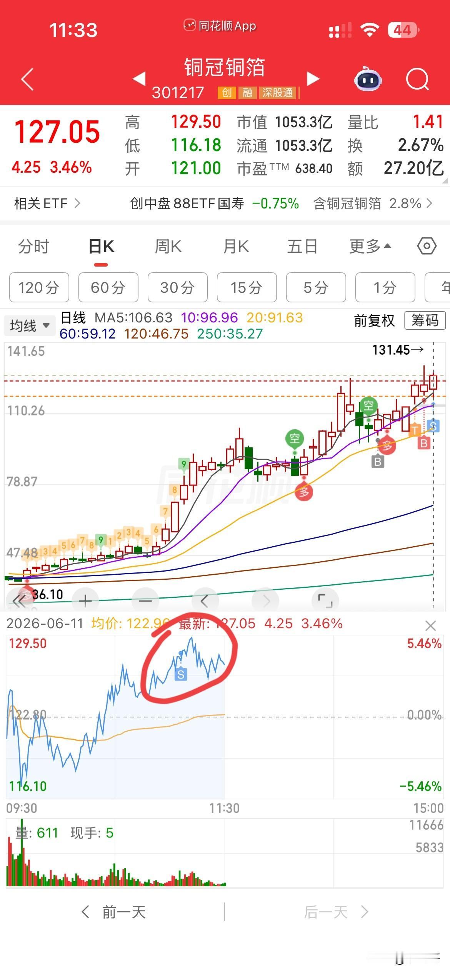Open the 同花顺 App label in the status bar
450x974 pixels.
pos(220,26)
